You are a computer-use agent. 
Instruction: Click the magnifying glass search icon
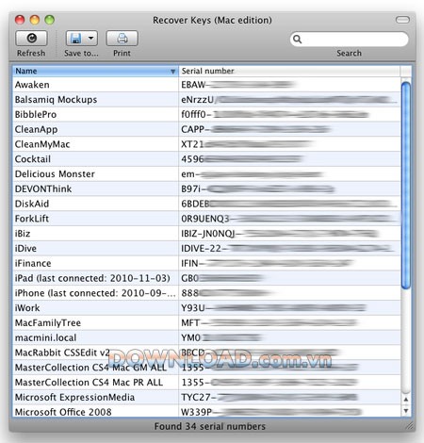[297, 39]
